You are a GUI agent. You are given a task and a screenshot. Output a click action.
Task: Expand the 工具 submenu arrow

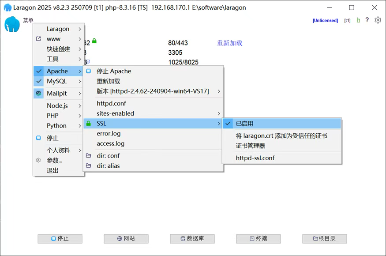[x=80, y=59]
